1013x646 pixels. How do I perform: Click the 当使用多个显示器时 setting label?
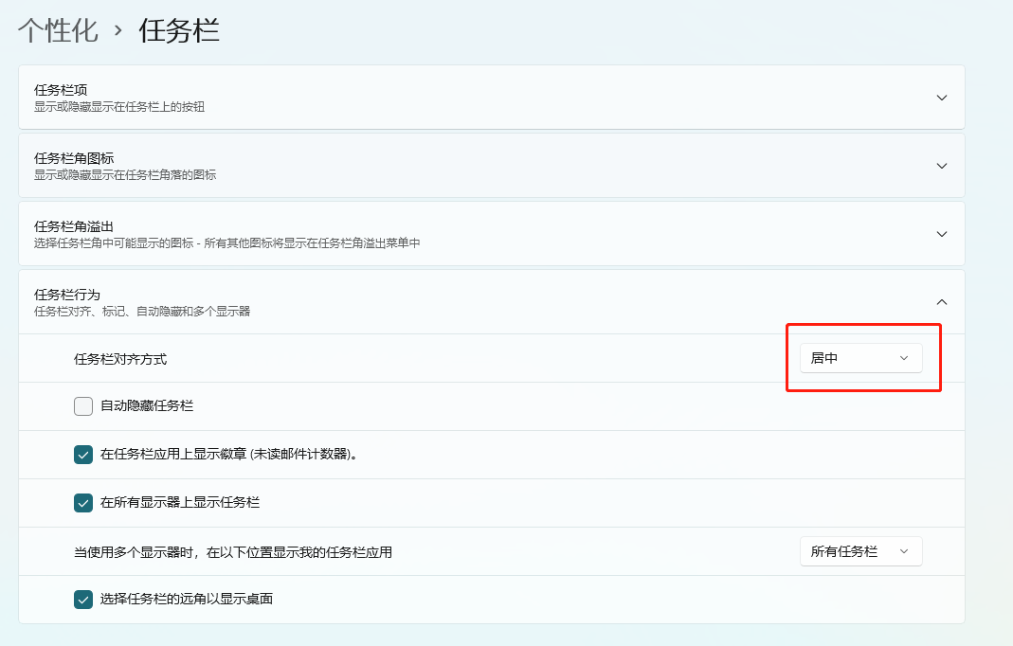232,552
